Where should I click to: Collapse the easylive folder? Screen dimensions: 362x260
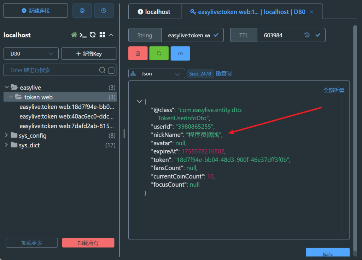6,87
